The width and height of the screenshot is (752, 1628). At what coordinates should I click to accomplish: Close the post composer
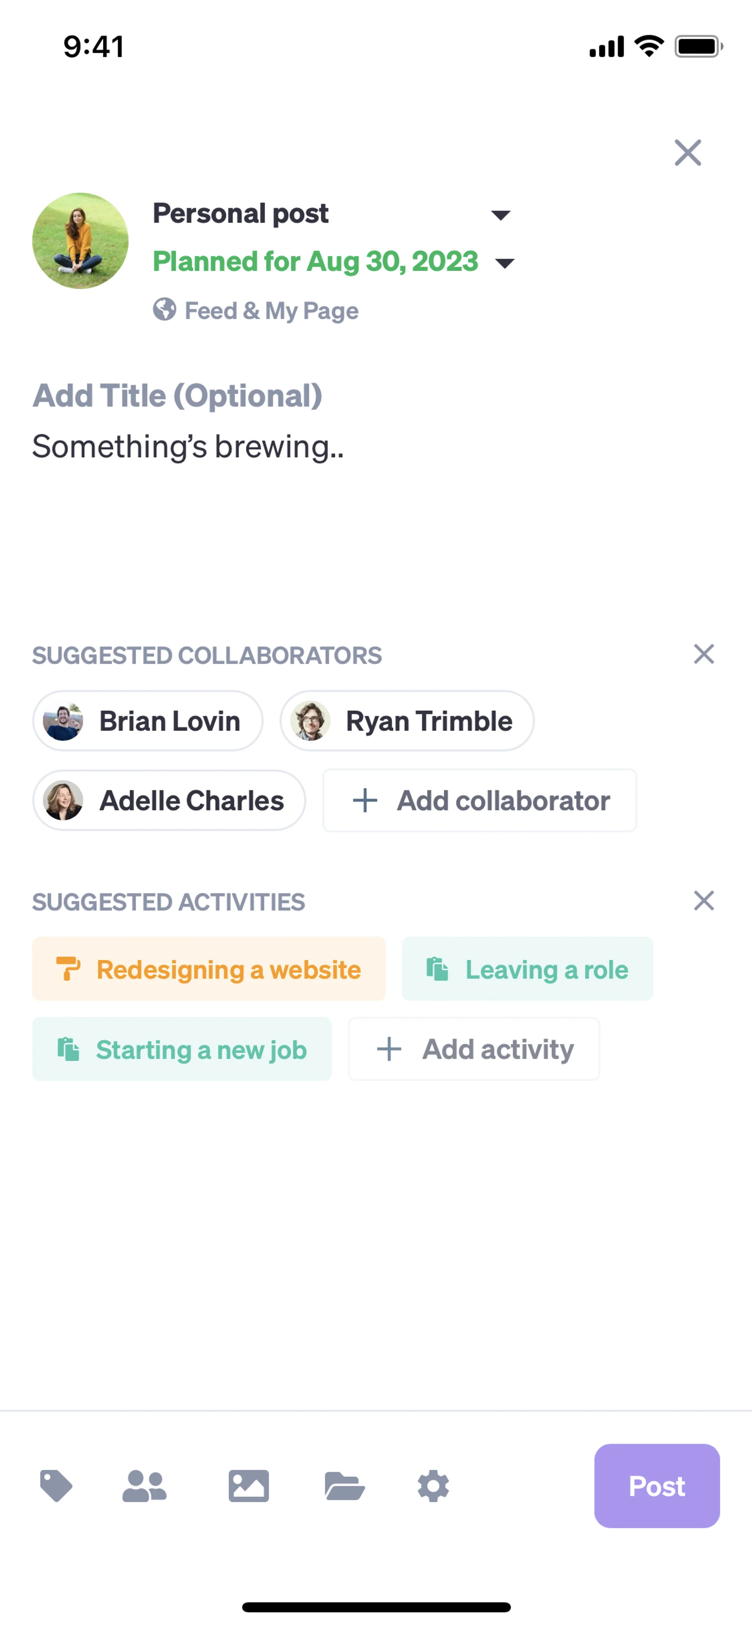coord(687,153)
